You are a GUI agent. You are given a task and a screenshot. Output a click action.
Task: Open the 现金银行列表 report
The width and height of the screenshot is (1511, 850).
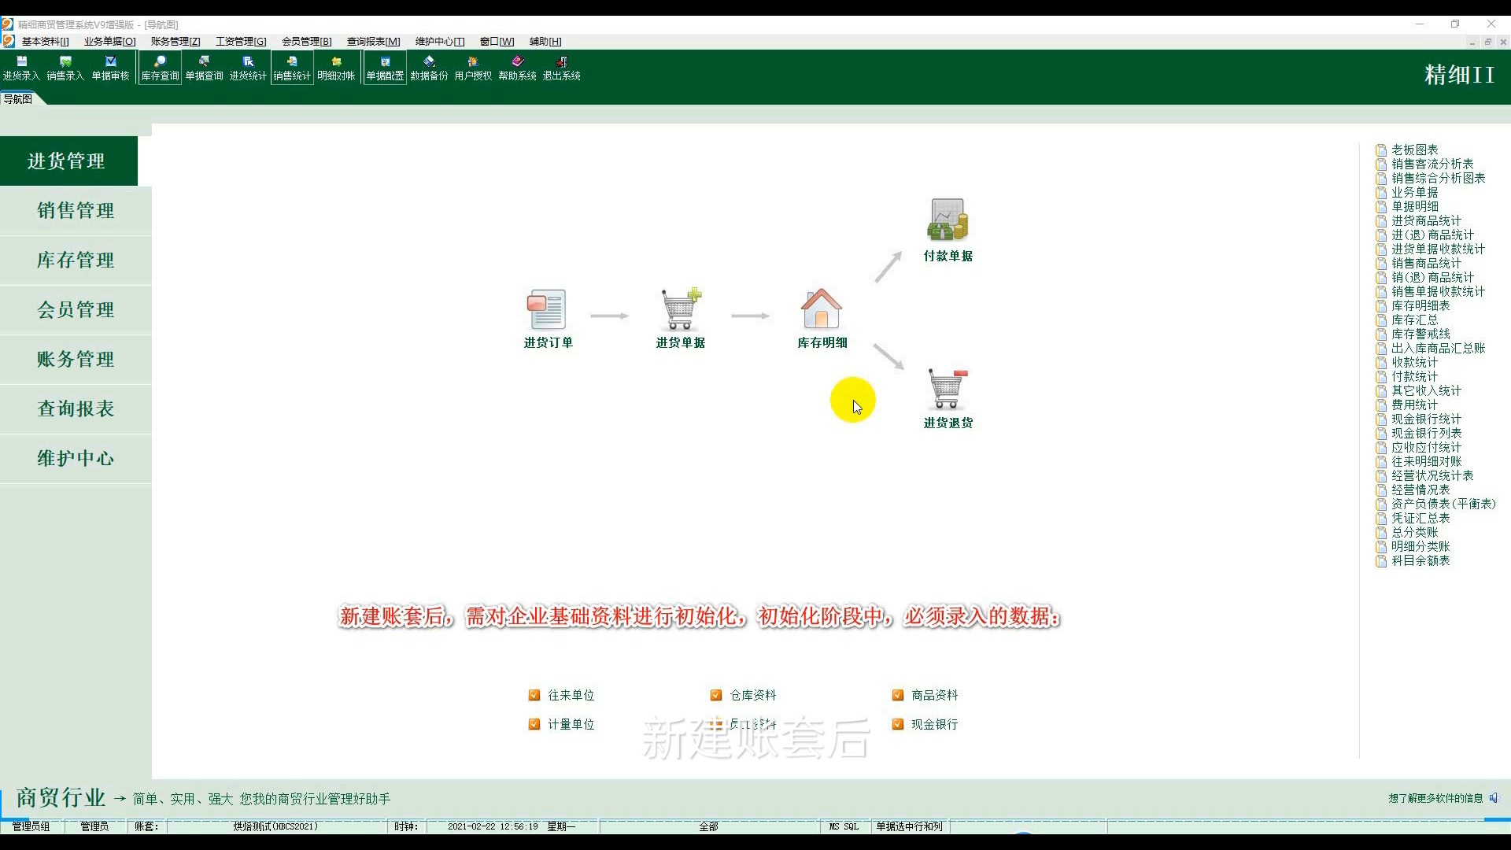1419,433
